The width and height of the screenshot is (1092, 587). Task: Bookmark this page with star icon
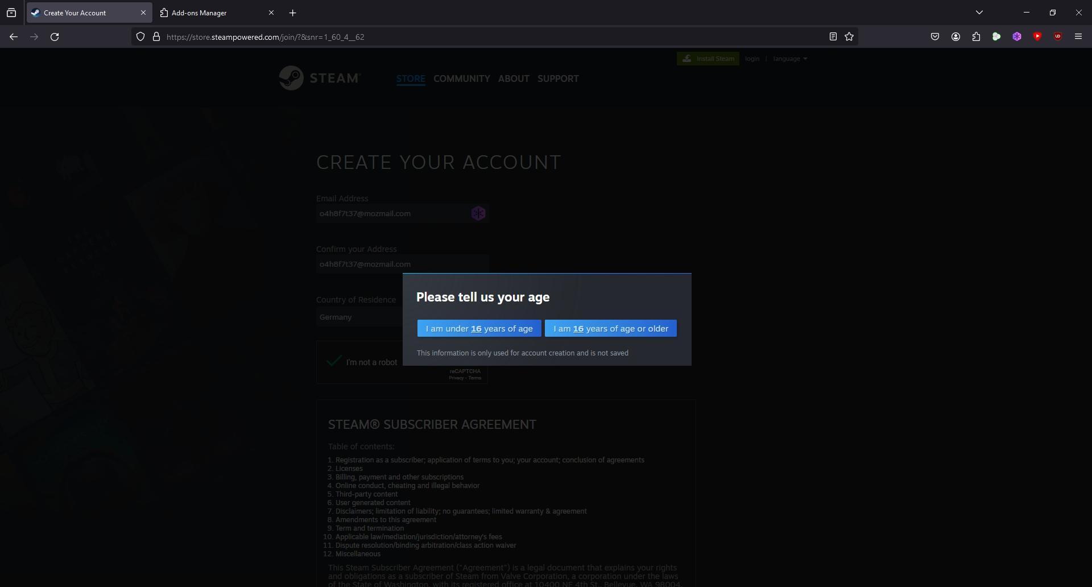849,37
